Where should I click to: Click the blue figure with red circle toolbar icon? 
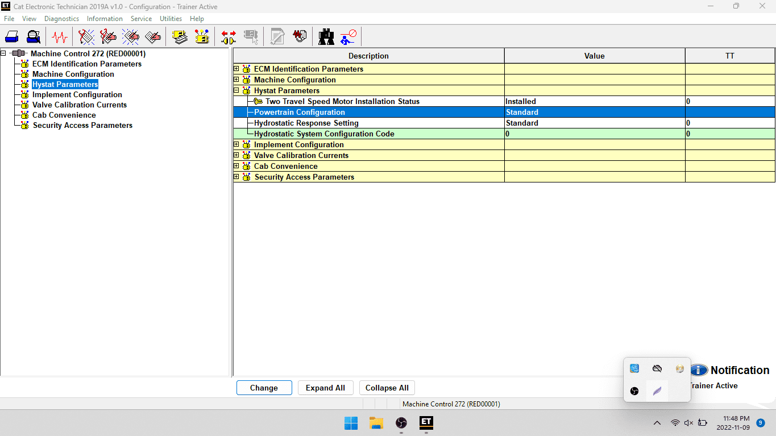click(348, 37)
